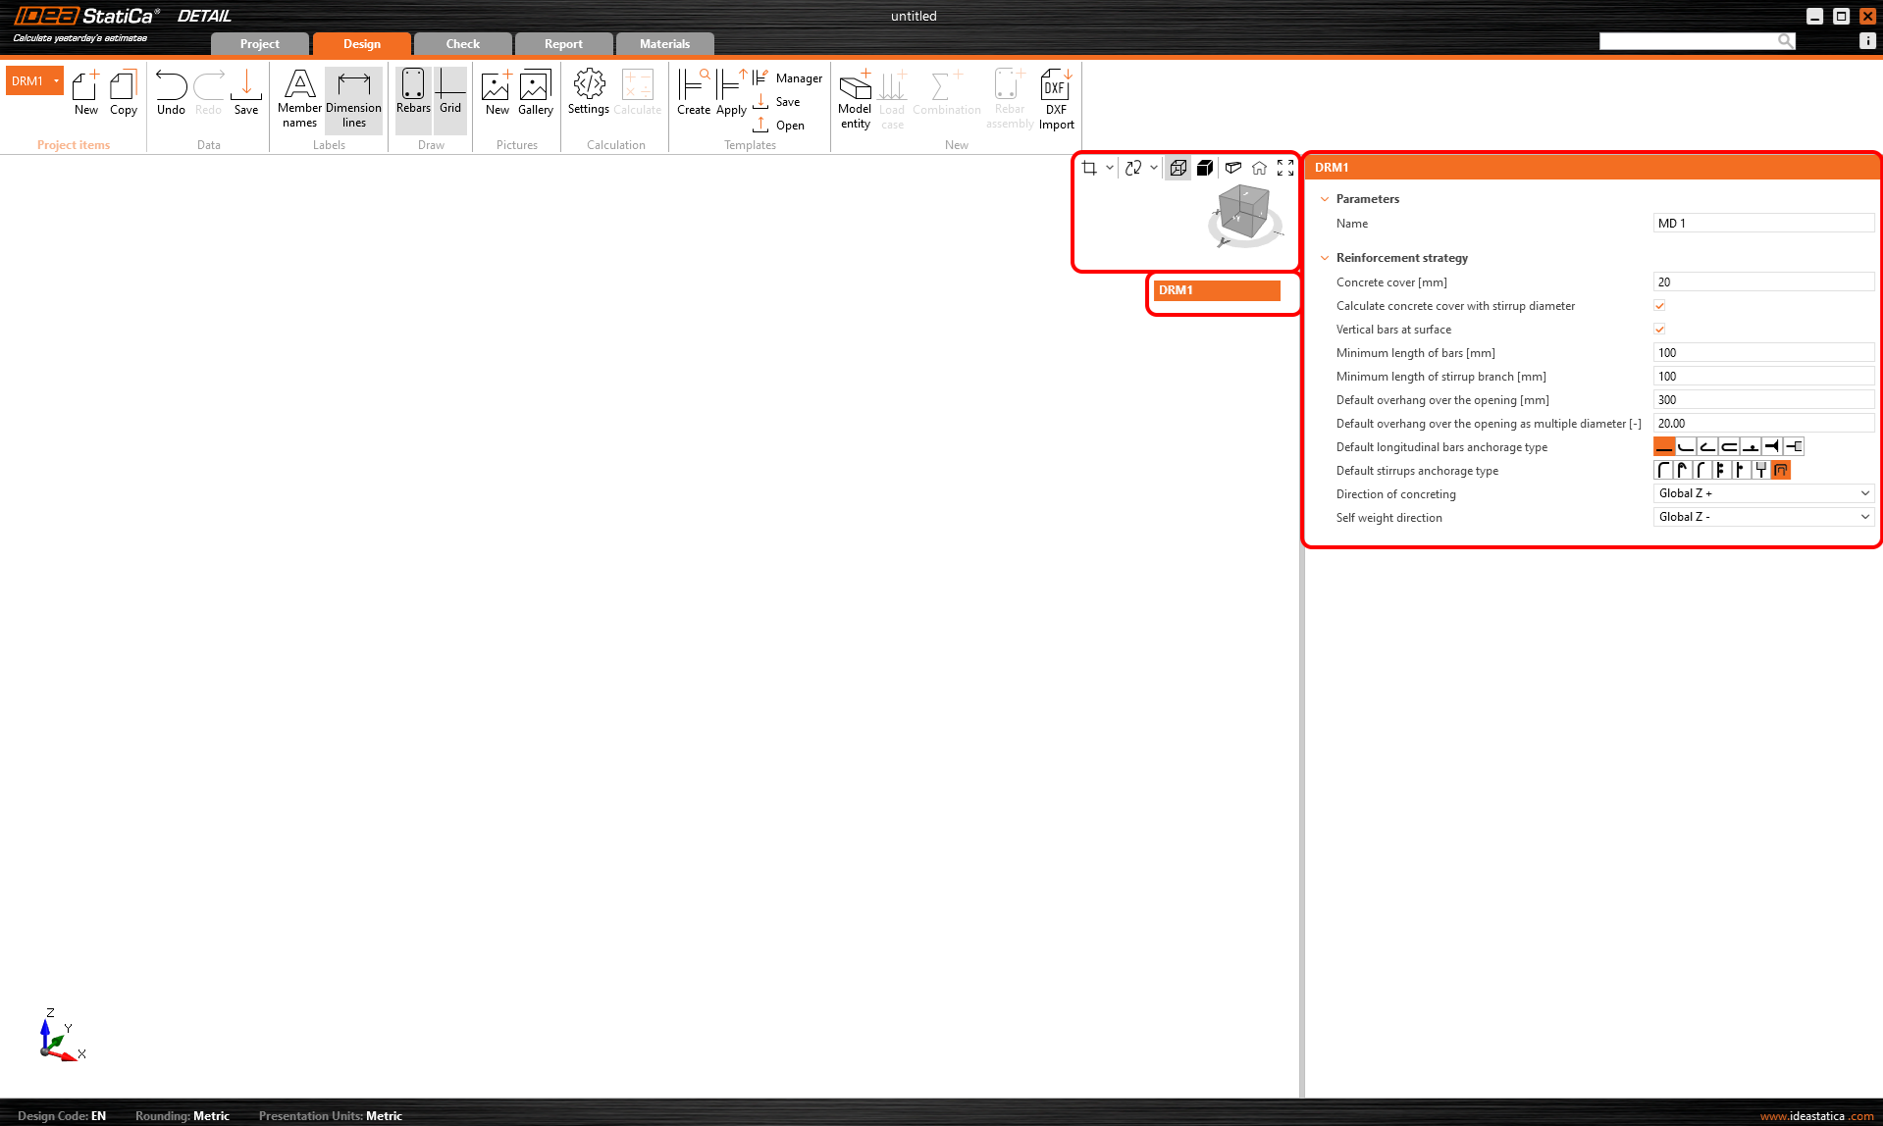Click the Design Code EN status entry
1883x1126 pixels.
(x=62, y=1116)
